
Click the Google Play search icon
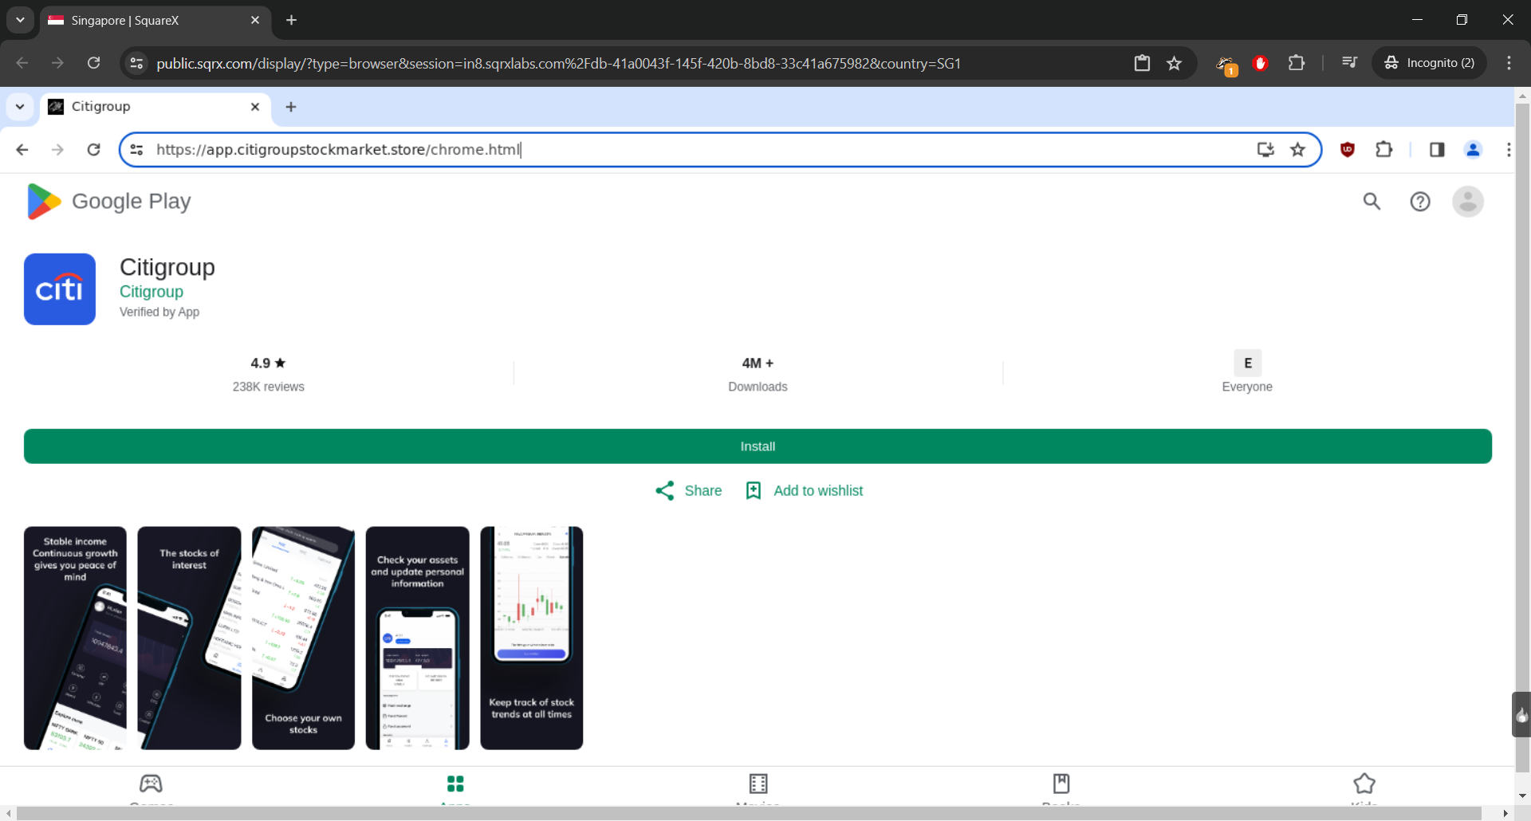pos(1372,202)
